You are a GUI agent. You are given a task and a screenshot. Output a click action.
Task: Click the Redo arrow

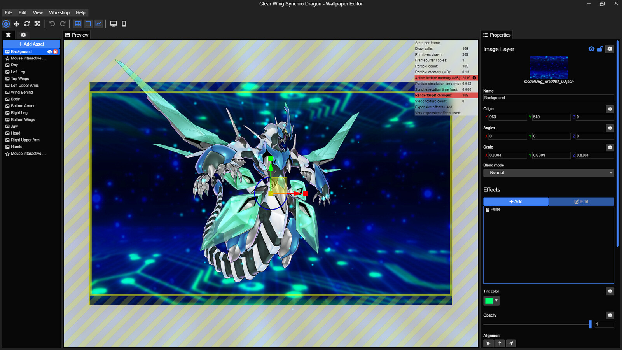(x=63, y=24)
